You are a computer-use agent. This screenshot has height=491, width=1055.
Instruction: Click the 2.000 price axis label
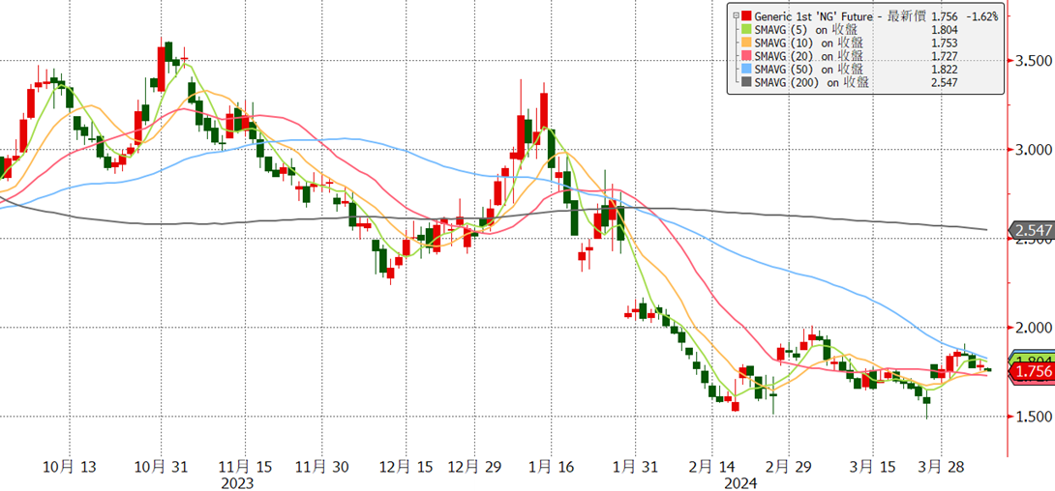1033,327
